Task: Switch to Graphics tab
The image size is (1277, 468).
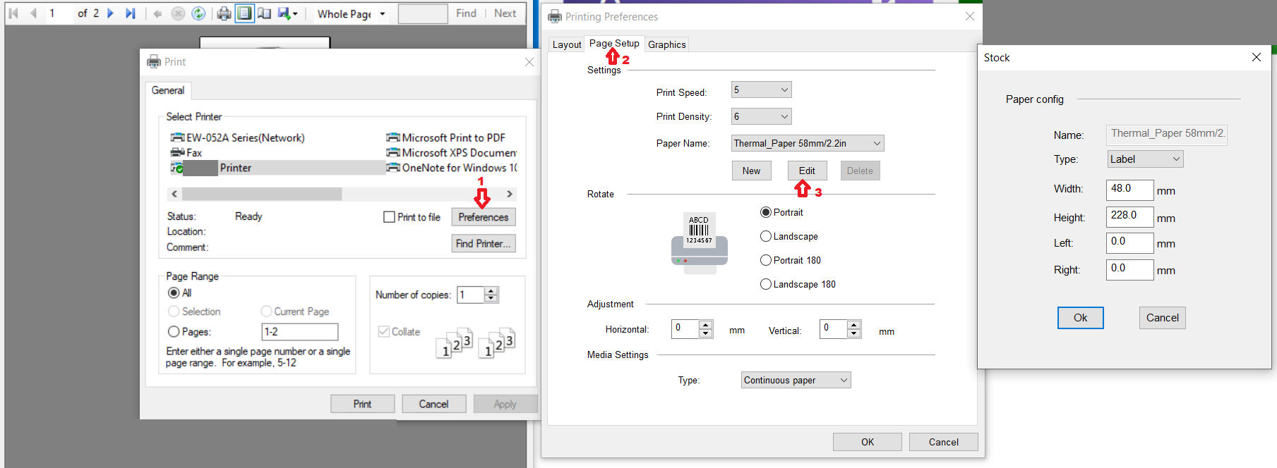Action: [x=667, y=44]
